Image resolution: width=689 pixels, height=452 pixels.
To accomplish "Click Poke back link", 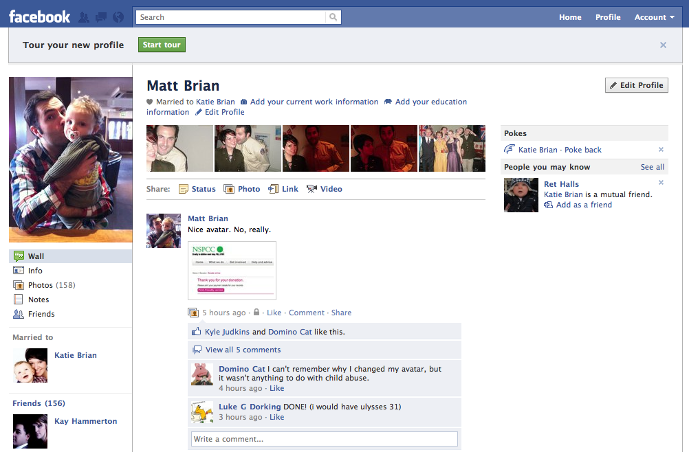I will [x=583, y=150].
